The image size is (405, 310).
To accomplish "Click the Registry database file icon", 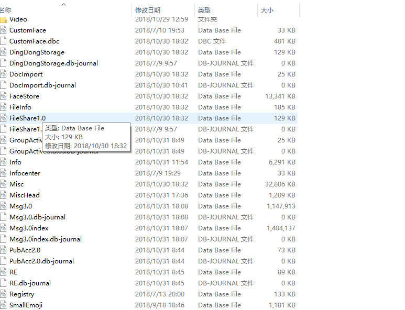I will coord(3,294).
